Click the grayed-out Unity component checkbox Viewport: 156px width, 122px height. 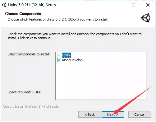pos(59,55)
